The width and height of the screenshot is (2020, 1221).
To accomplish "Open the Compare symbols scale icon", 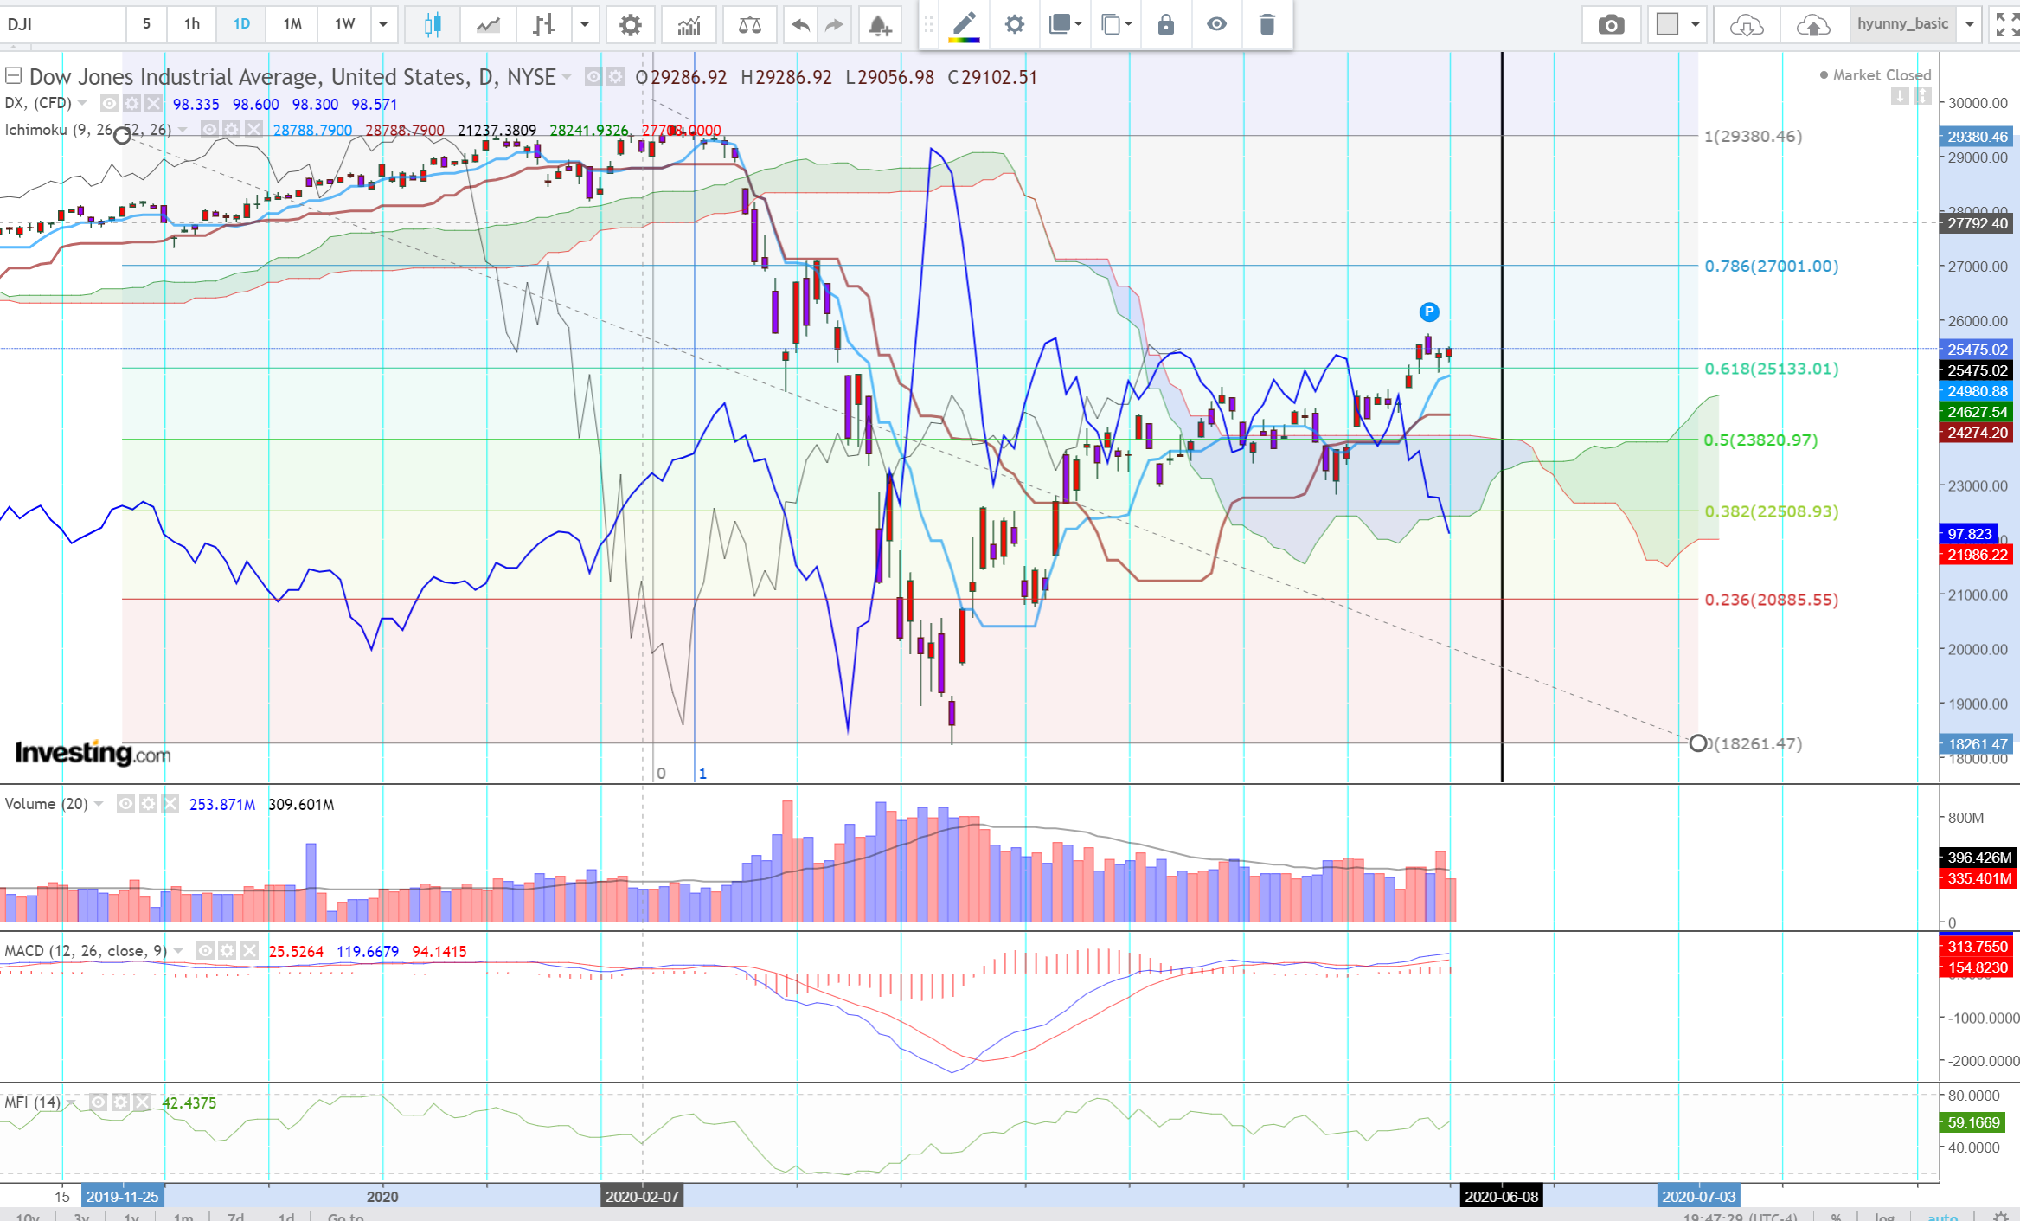I will [749, 24].
